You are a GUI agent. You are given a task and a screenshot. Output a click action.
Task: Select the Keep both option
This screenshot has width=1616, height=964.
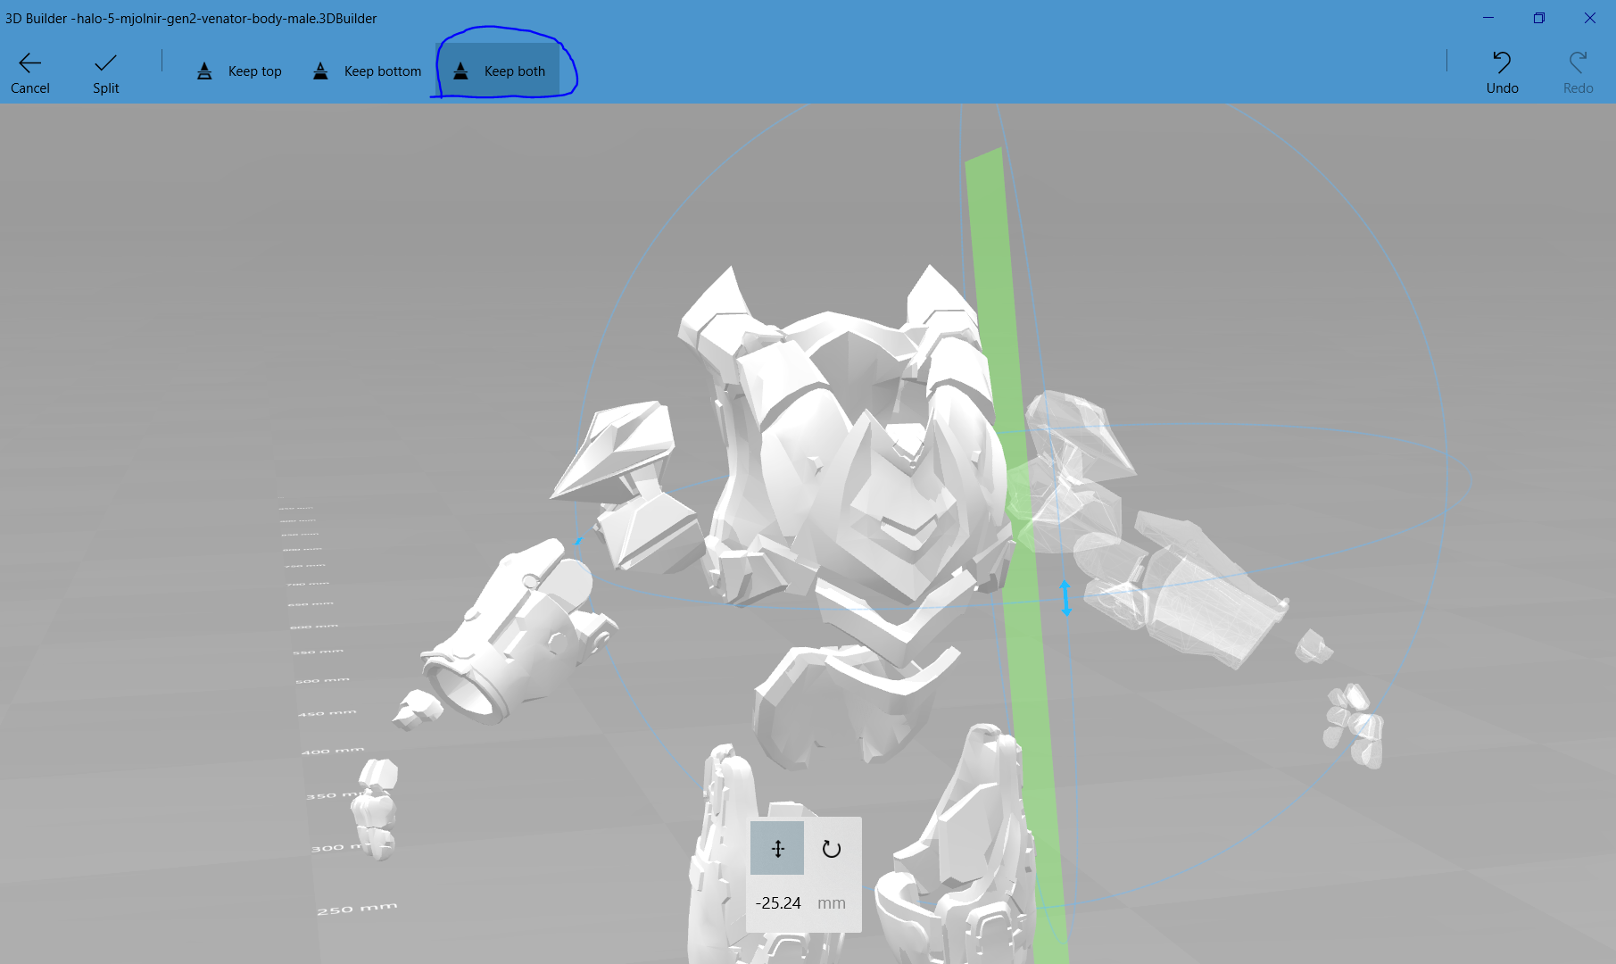point(499,71)
